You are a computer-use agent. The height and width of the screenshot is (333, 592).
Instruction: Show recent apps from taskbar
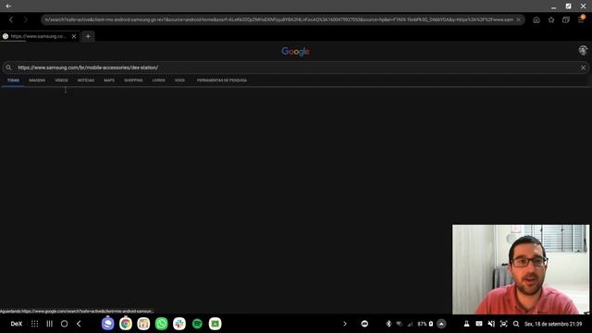click(x=49, y=324)
